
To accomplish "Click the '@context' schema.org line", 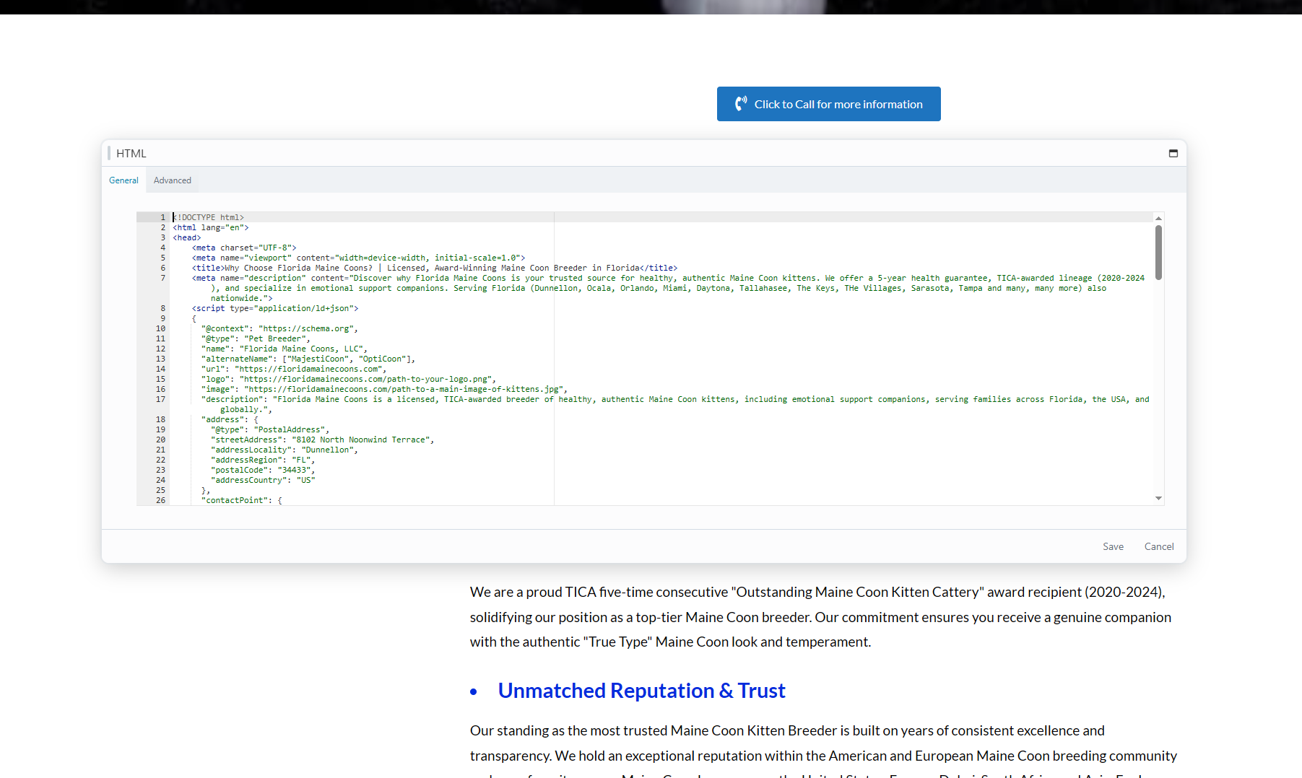I will tap(279, 328).
